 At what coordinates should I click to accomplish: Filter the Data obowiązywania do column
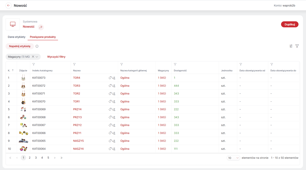[272, 64]
